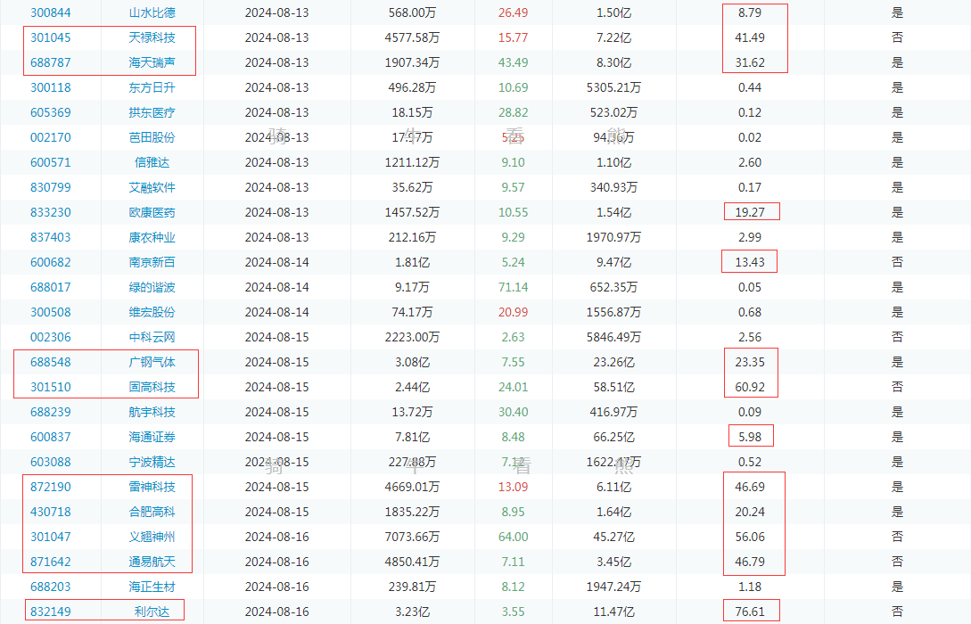The image size is (971, 624).
Task: Click stock code 688239
Action: (x=51, y=412)
